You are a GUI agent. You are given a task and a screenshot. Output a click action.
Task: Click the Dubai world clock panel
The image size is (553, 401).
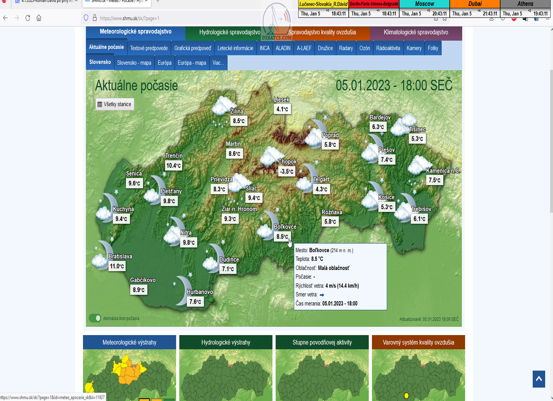(475, 9)
